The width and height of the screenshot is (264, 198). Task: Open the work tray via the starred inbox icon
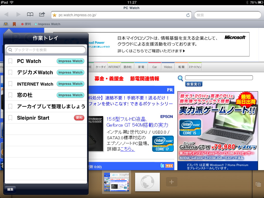6,24
